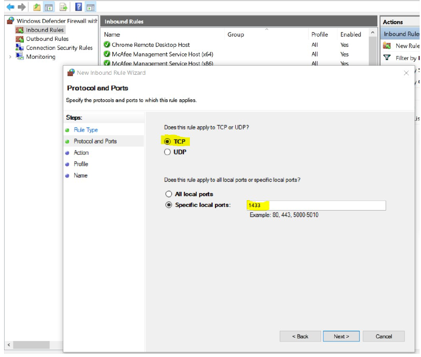Sort rules by Name column header
The image size is (421, 357).
(x=112, y=35)
